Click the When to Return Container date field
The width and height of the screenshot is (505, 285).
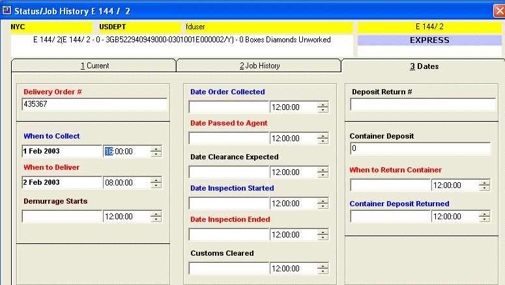pyautogui.click(x=390, y=185)
